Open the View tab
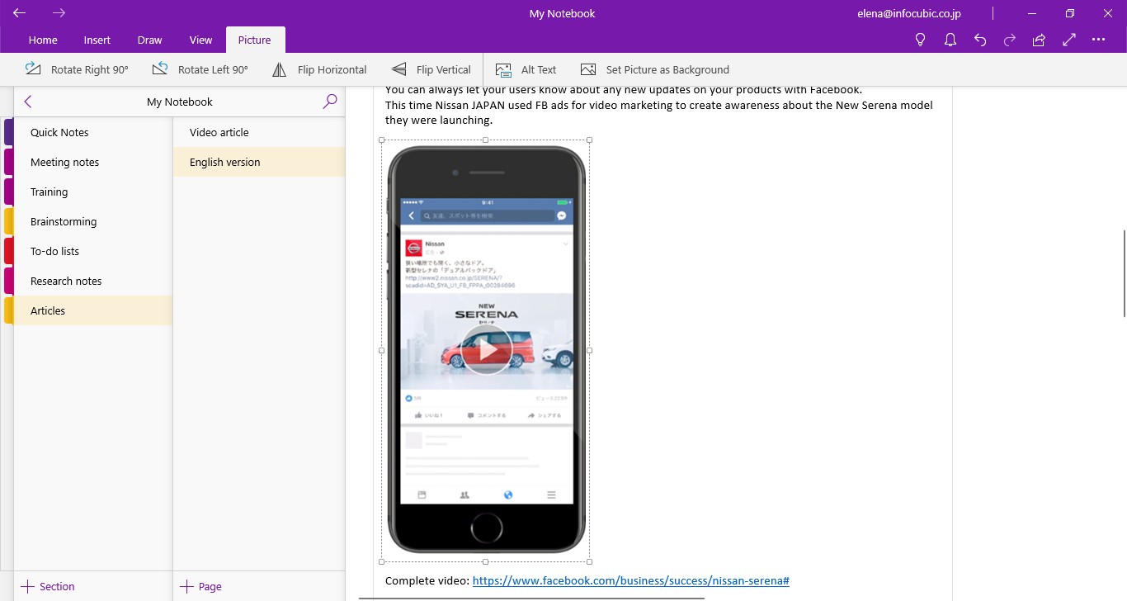The image size is (1127, 601). point(200,40)
